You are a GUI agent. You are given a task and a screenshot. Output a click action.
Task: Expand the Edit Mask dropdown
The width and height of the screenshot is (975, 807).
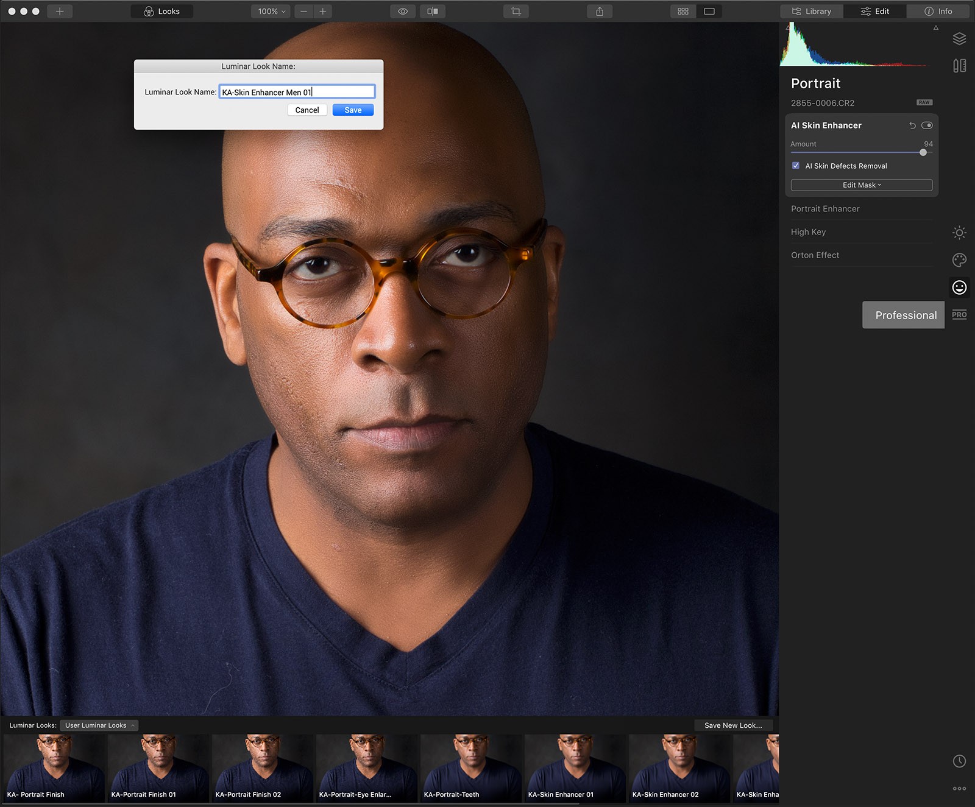pyautogui.click(x=861, y=185)
